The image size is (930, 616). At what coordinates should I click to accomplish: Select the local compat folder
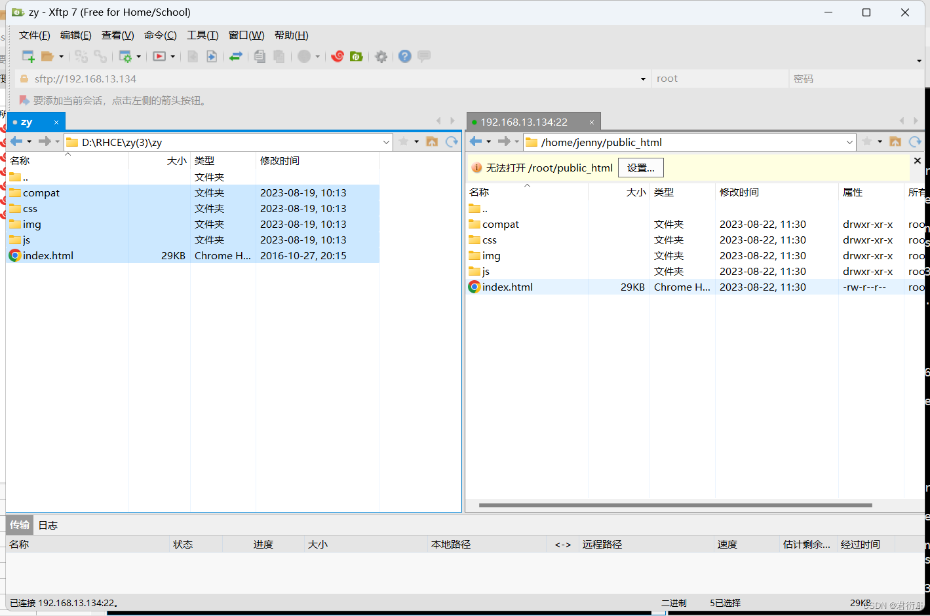(x=193, y=192)
